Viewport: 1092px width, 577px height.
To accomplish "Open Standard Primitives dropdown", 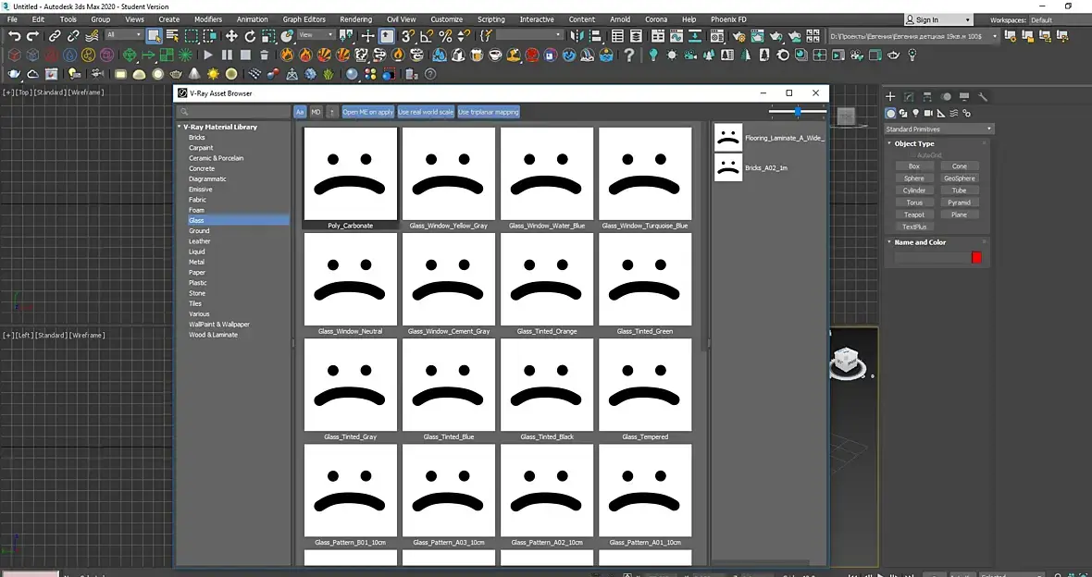I will pos(938,129).
